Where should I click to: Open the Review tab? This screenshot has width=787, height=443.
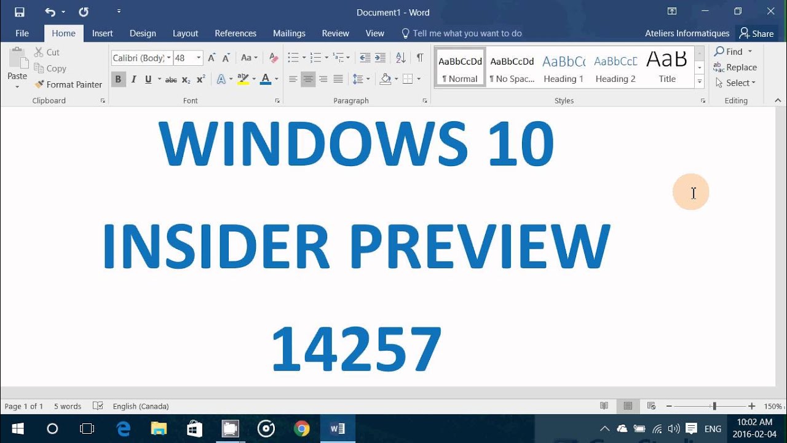click(336, 33)
